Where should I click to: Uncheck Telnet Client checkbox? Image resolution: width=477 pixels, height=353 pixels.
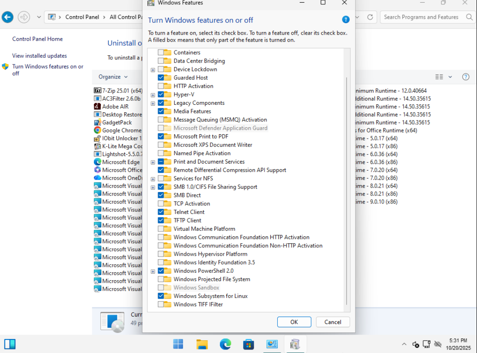tap(161, 212)
